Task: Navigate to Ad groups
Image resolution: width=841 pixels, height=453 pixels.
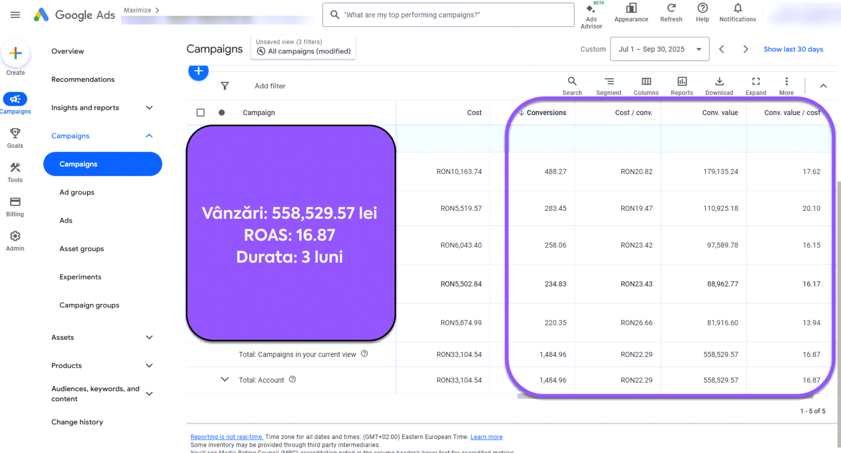Action: click(x=77, y=192)
